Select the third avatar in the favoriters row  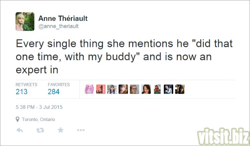(x=112, y=89)
